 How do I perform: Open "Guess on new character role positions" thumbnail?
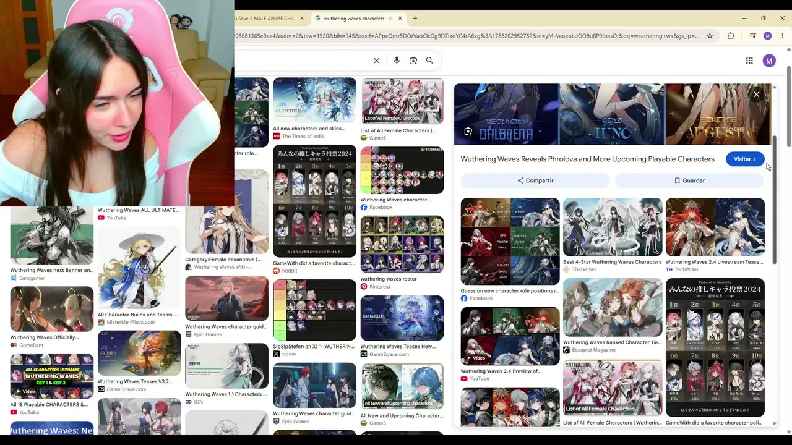[x=510, y=242]
